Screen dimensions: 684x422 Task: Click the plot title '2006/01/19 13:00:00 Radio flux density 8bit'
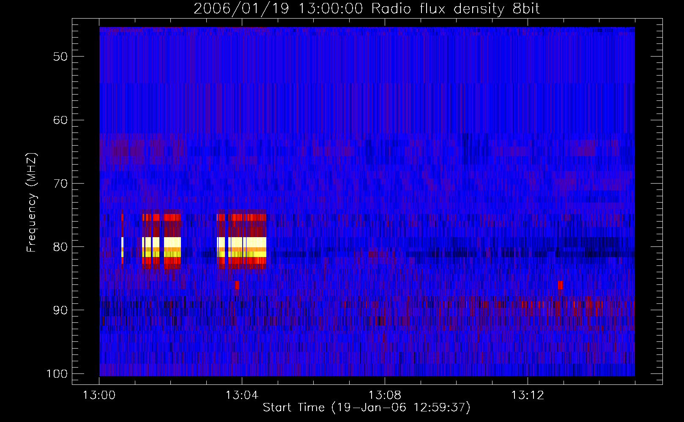(x=367, y=9)
